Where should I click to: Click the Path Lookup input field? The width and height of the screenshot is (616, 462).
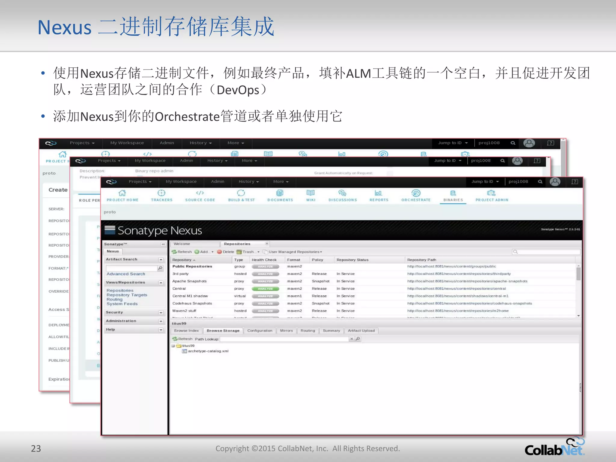click(x=284, y=339)
